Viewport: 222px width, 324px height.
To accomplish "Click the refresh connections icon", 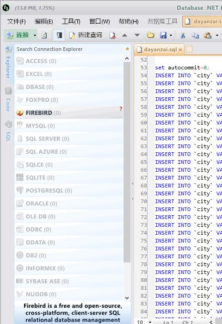I will tap(44, 35).
